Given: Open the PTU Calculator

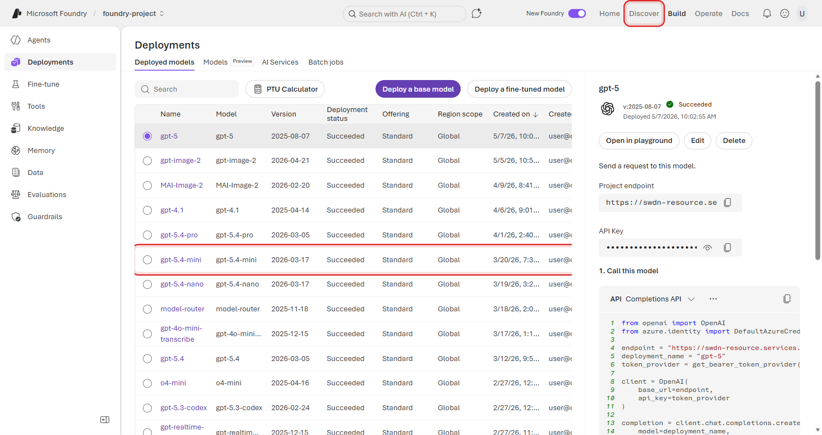Looking at the screenshot, I should pos(285,89).
